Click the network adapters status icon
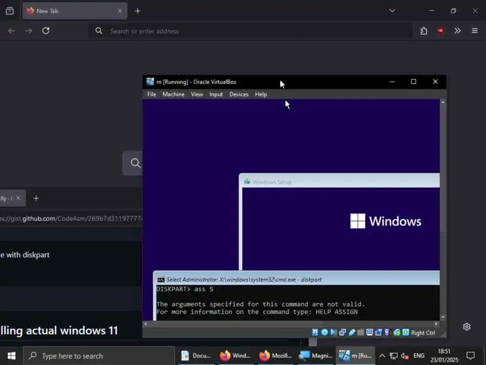 (343, 332)
